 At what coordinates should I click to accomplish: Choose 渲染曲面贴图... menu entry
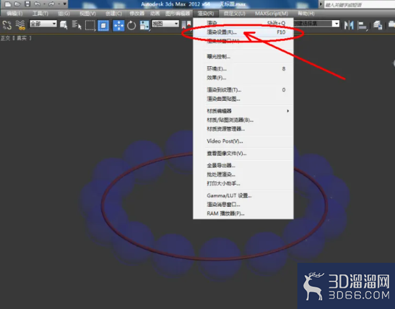[243, 99]
